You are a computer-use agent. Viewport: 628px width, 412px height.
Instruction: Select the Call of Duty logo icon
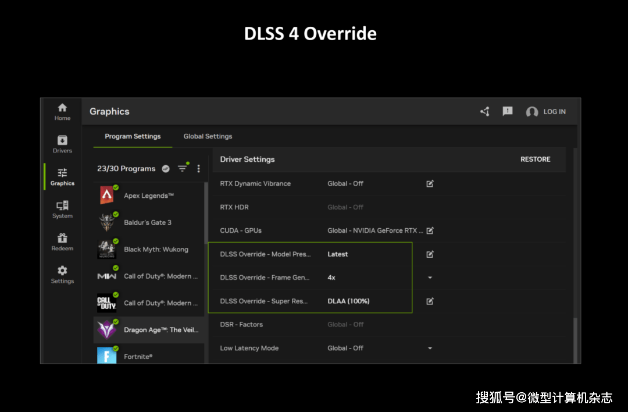(107, 303)
